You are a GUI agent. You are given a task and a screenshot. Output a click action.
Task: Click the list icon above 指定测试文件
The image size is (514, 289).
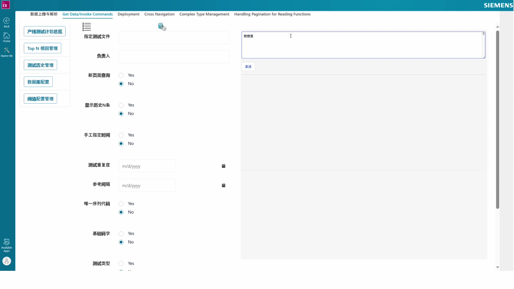coord(86,27)
